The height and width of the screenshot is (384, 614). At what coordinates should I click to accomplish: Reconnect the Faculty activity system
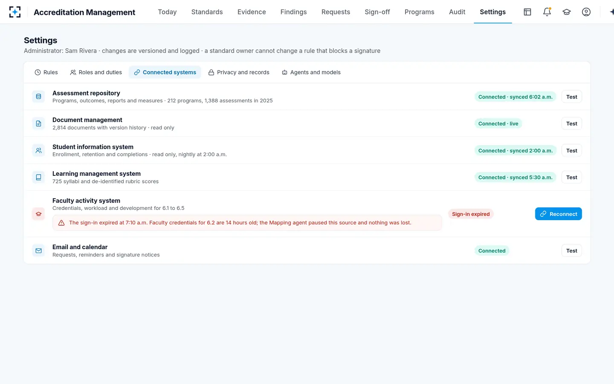coord(559,214)
